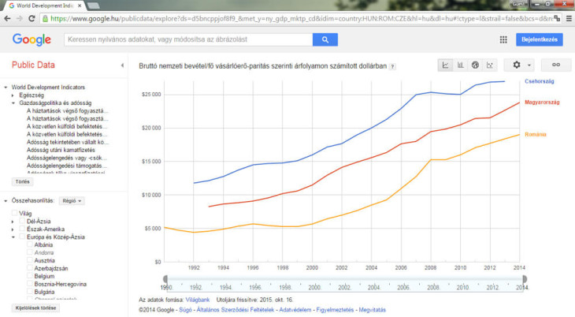This screenshot has width=575, height=317.
Task: Toggle the Világ checkbox
Action: pos(15,213)
